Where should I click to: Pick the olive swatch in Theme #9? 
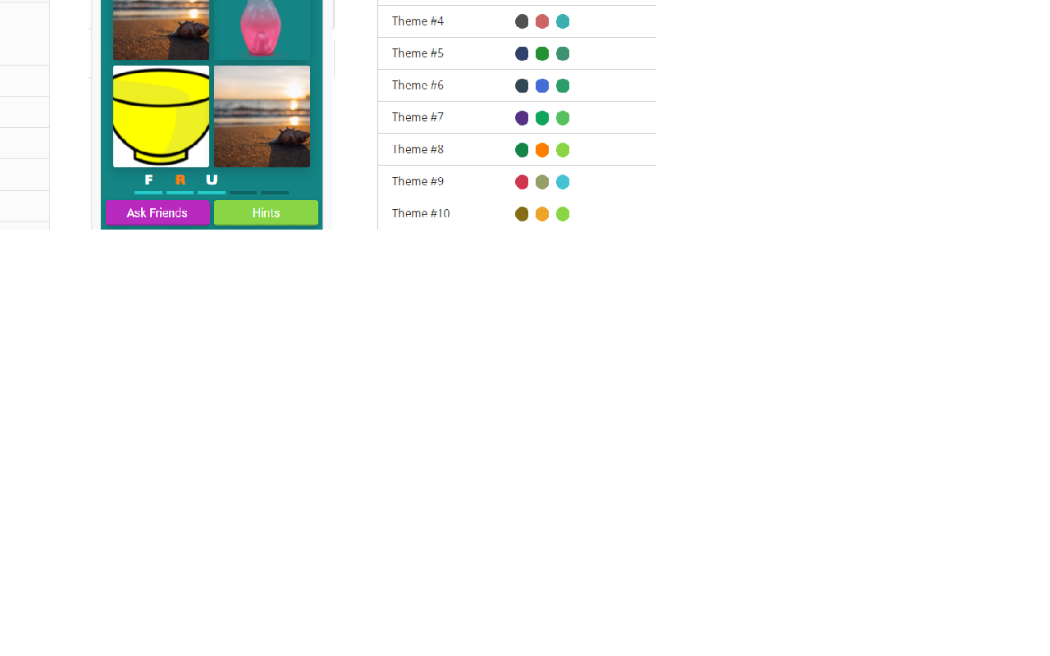542,181
